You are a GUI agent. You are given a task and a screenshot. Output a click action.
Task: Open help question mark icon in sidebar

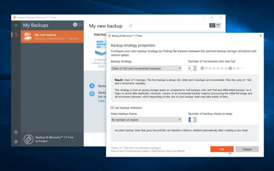[16, 132]
